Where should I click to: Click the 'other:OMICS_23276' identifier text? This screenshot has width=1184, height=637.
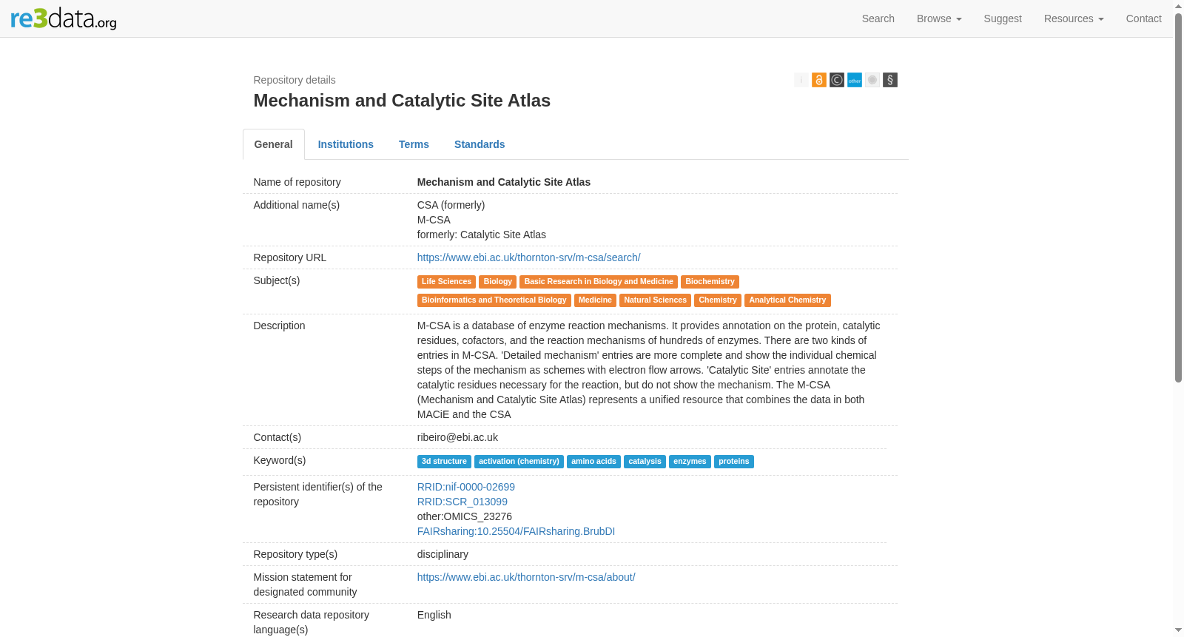465,516
